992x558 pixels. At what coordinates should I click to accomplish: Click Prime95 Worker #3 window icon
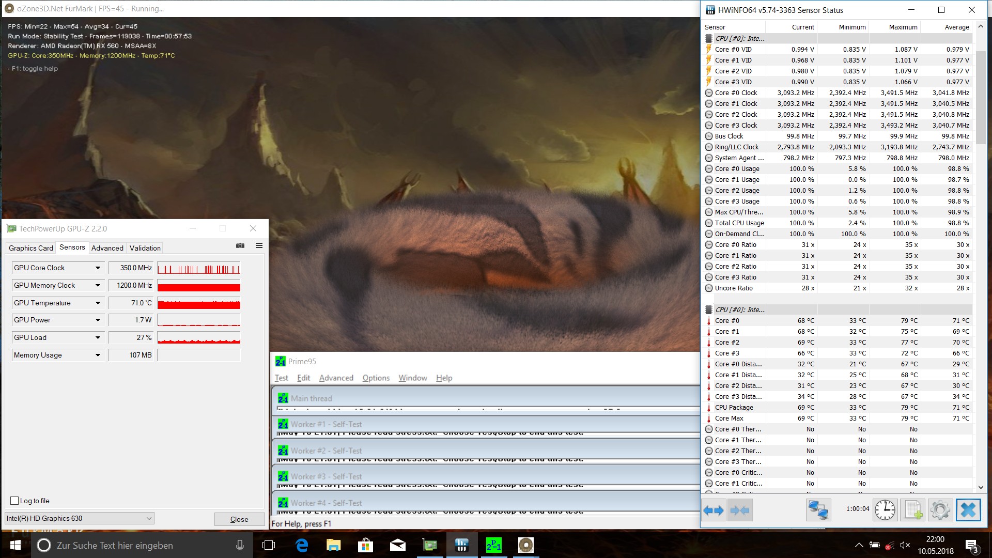coord(283,476)
